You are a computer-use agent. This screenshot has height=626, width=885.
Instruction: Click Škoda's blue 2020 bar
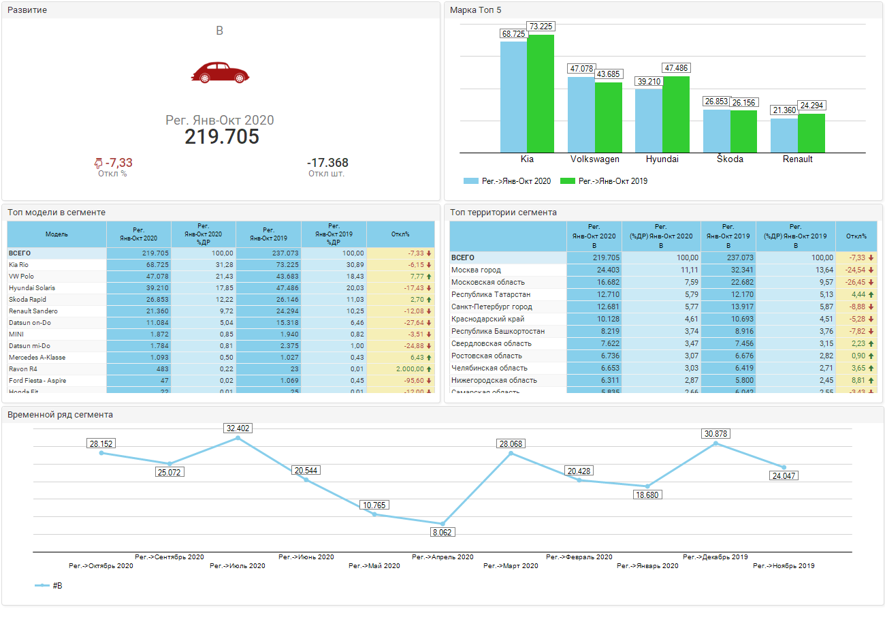(x=717, y=131)
